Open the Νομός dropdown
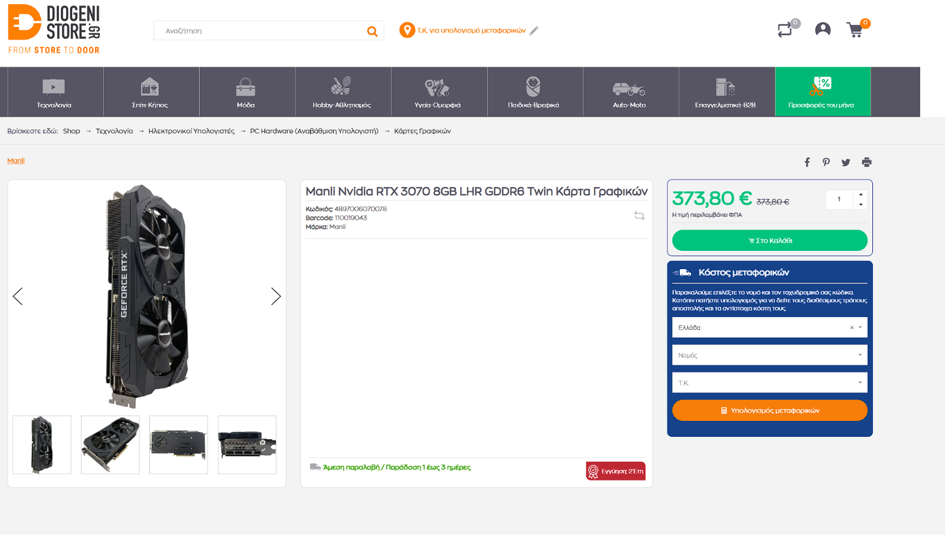This screenshot has height=536, width=945. pyautogui.click(x=770, y=355)
